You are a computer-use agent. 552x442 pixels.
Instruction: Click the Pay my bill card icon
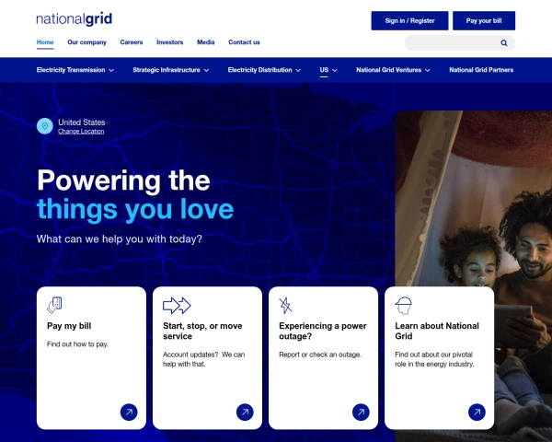(x=54, y=305)
